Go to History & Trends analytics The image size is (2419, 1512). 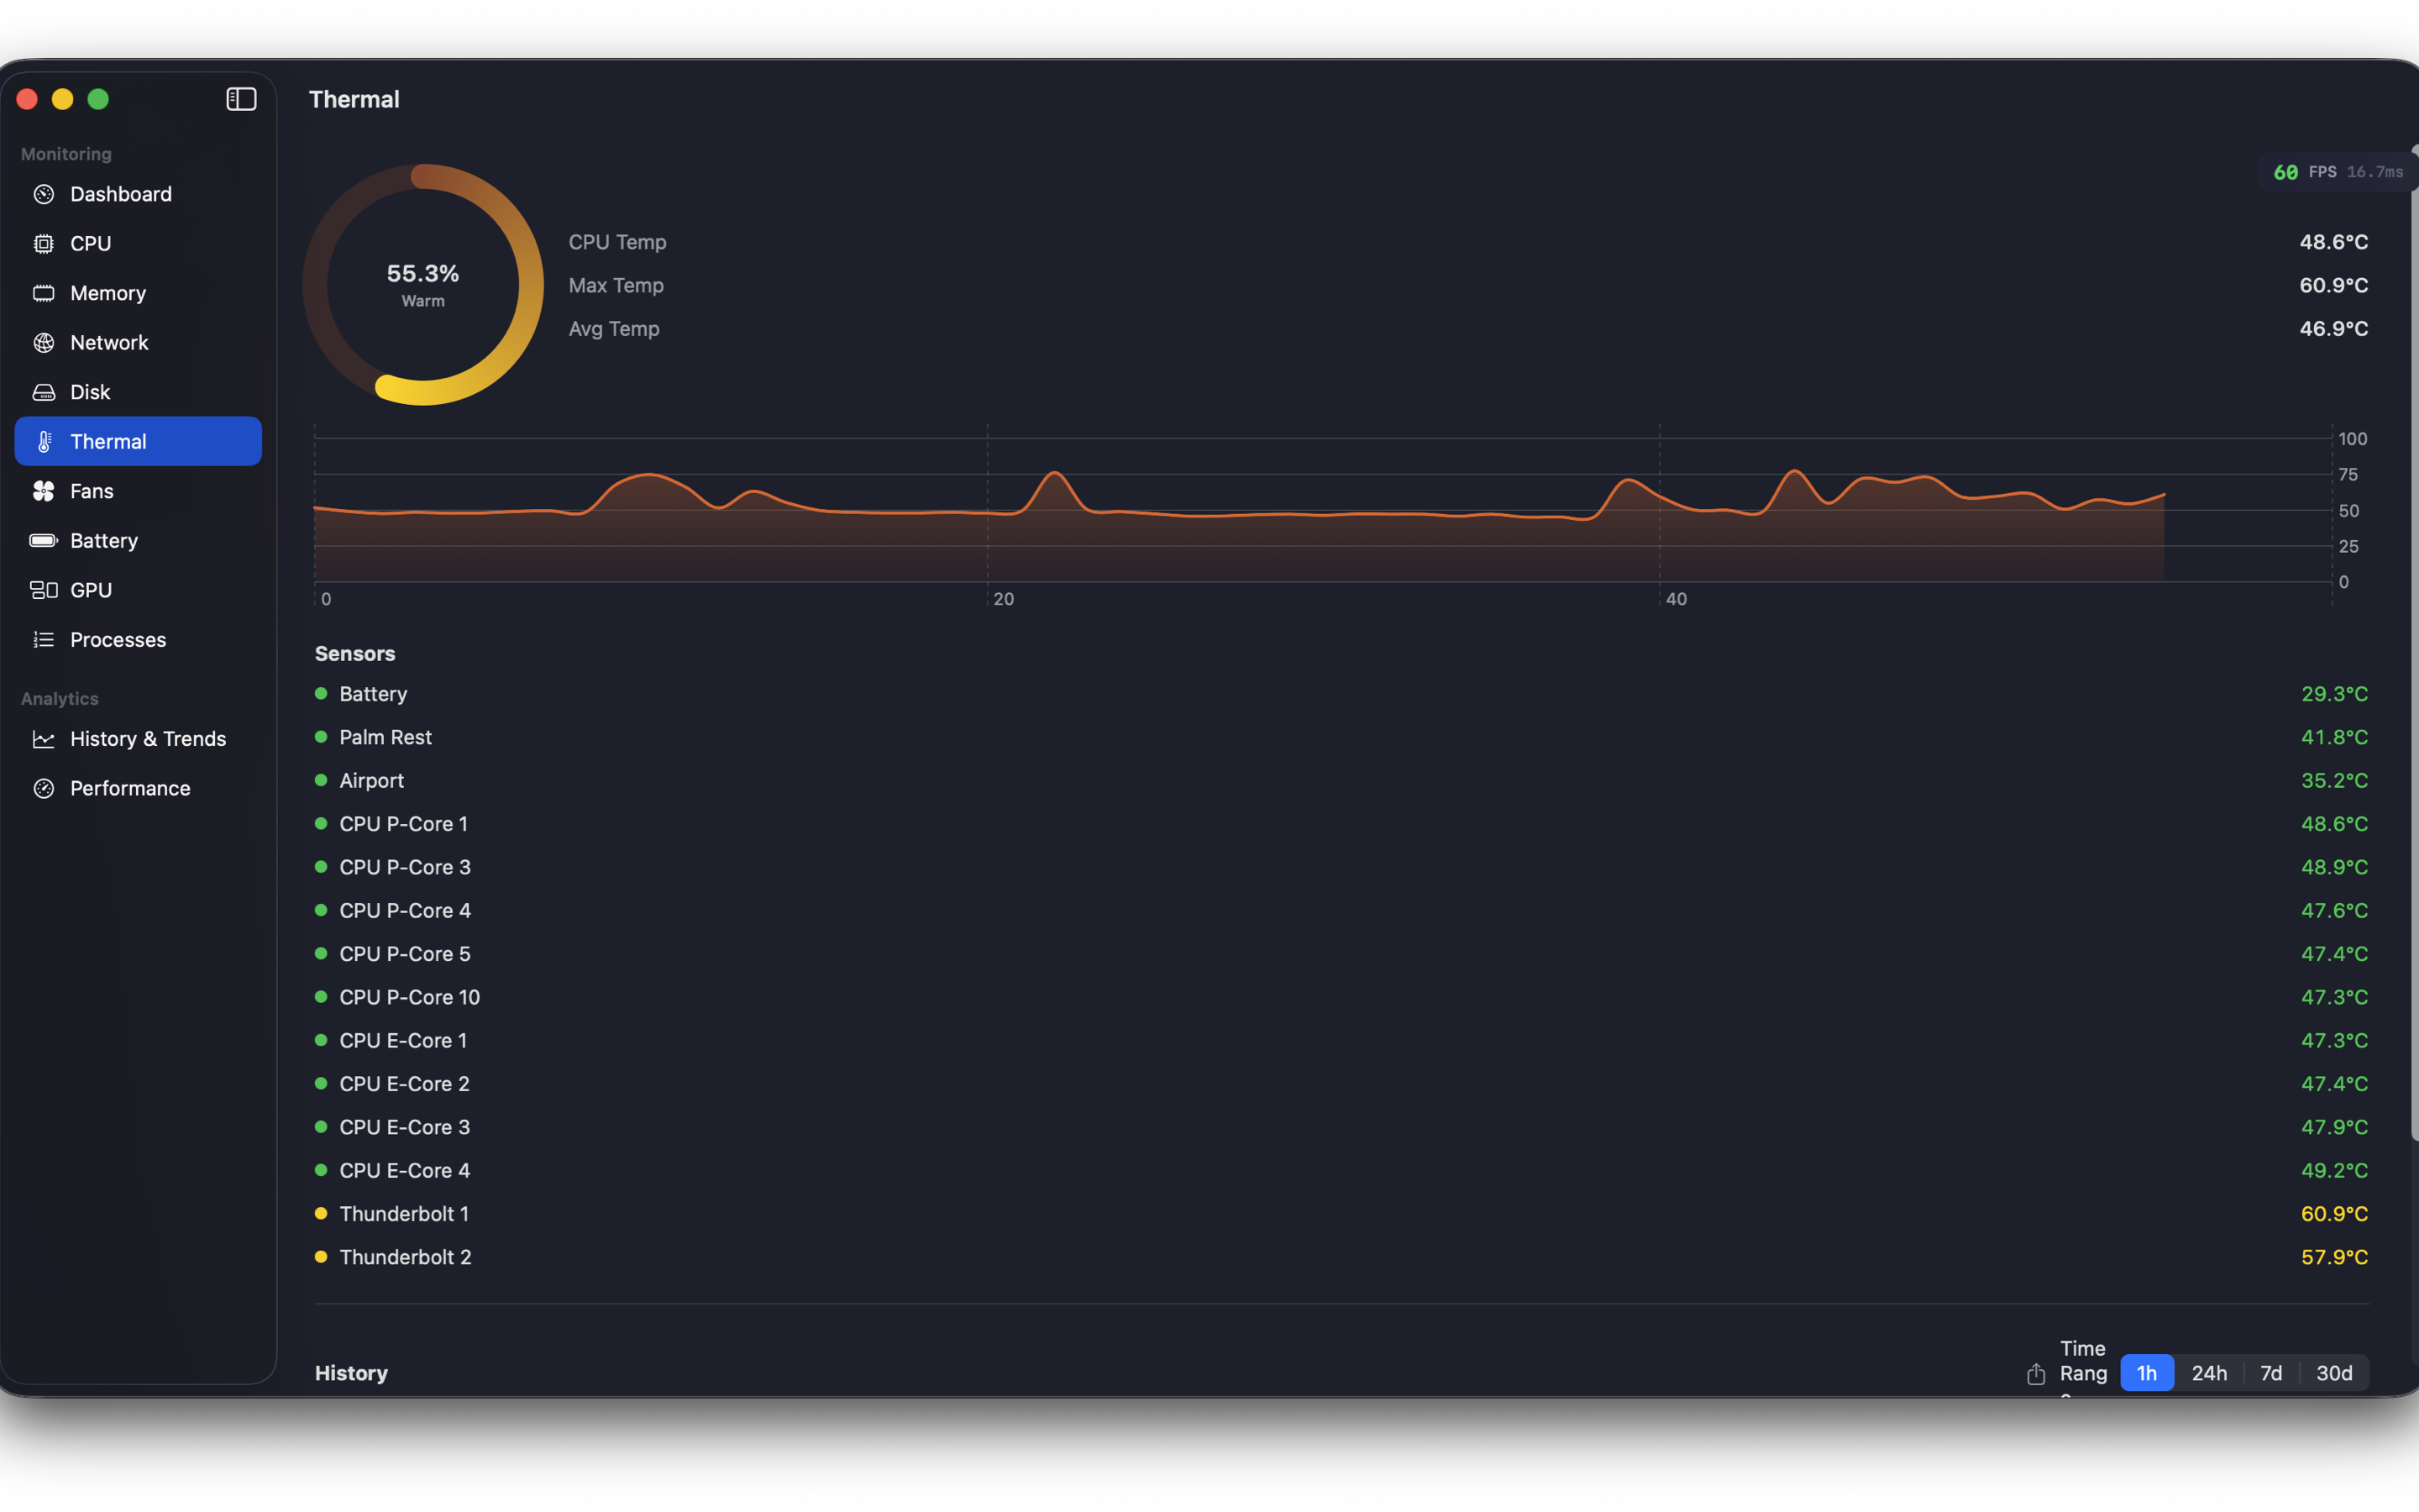[148, 739]
